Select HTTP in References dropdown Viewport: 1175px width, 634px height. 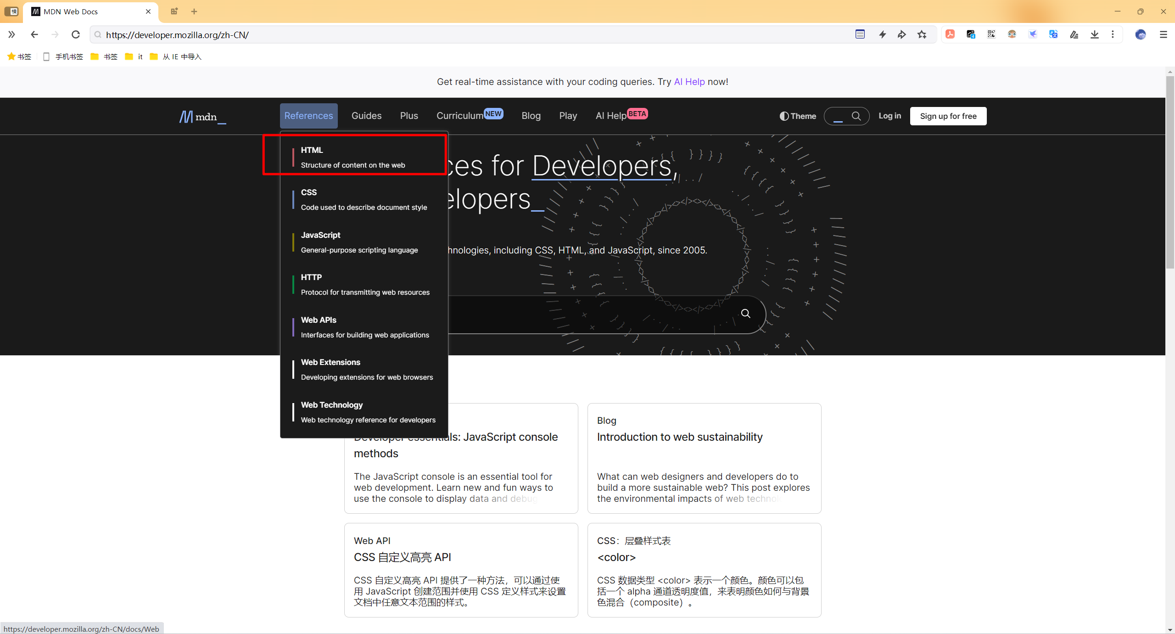coord(364,284)
